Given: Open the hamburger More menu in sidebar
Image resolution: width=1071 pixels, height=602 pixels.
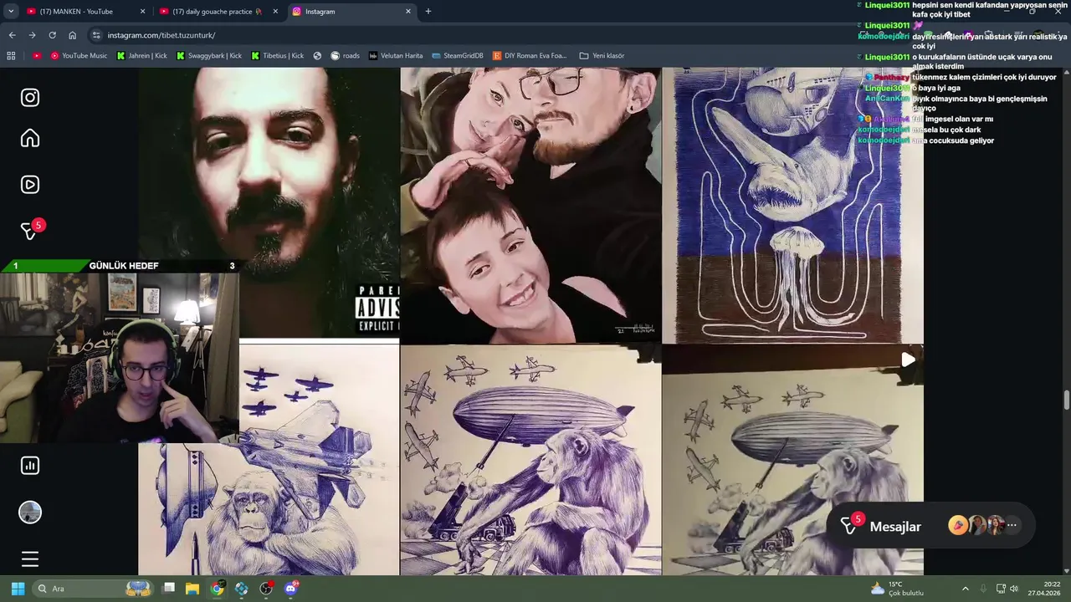Looking at the screenshot, I should tap(30, 559).
